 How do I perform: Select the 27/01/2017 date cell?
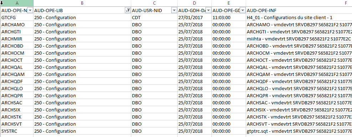[x=194, y=17]
